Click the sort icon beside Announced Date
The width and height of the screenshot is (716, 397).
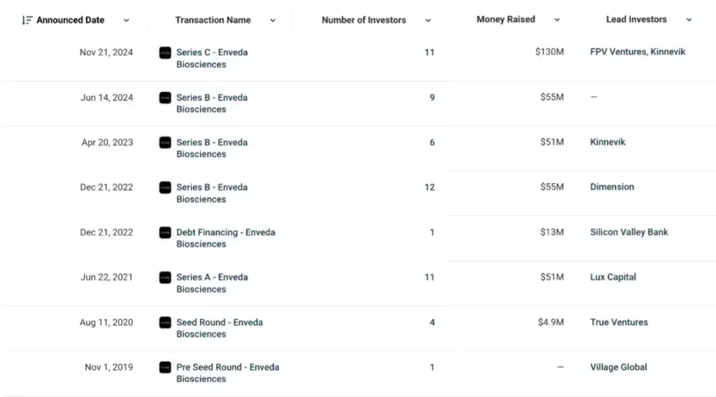27,20
